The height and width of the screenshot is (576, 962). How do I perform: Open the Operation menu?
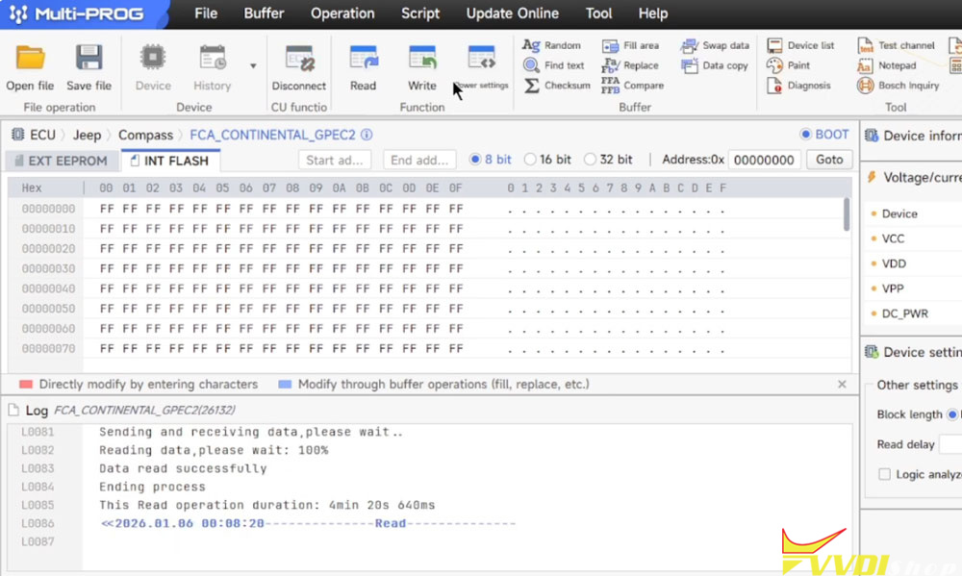point(342,13)
